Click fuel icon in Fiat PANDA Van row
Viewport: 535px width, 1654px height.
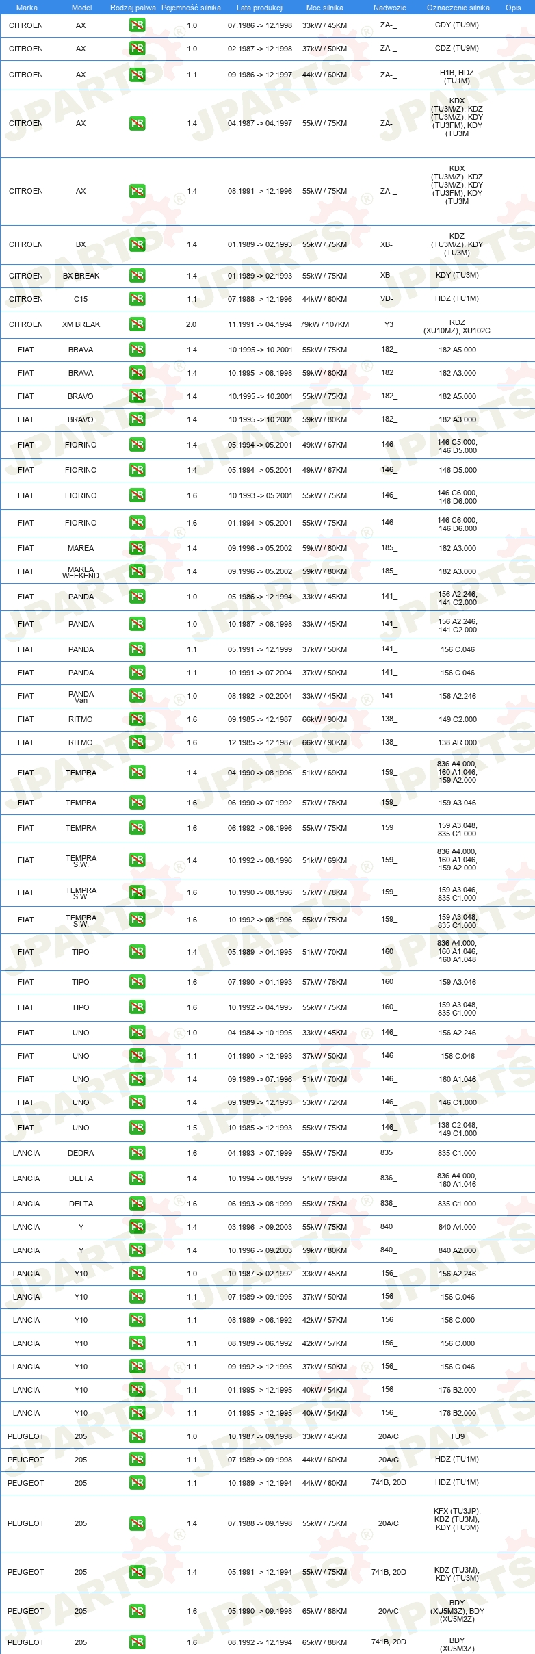pos(137,696)
